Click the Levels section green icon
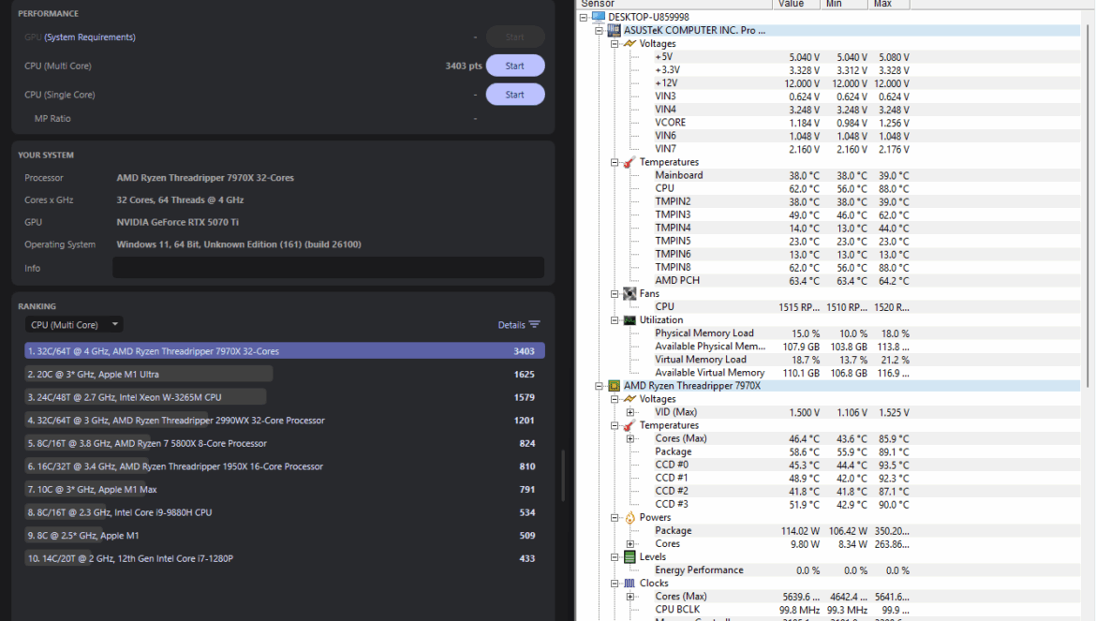 [x=629, y=556]
